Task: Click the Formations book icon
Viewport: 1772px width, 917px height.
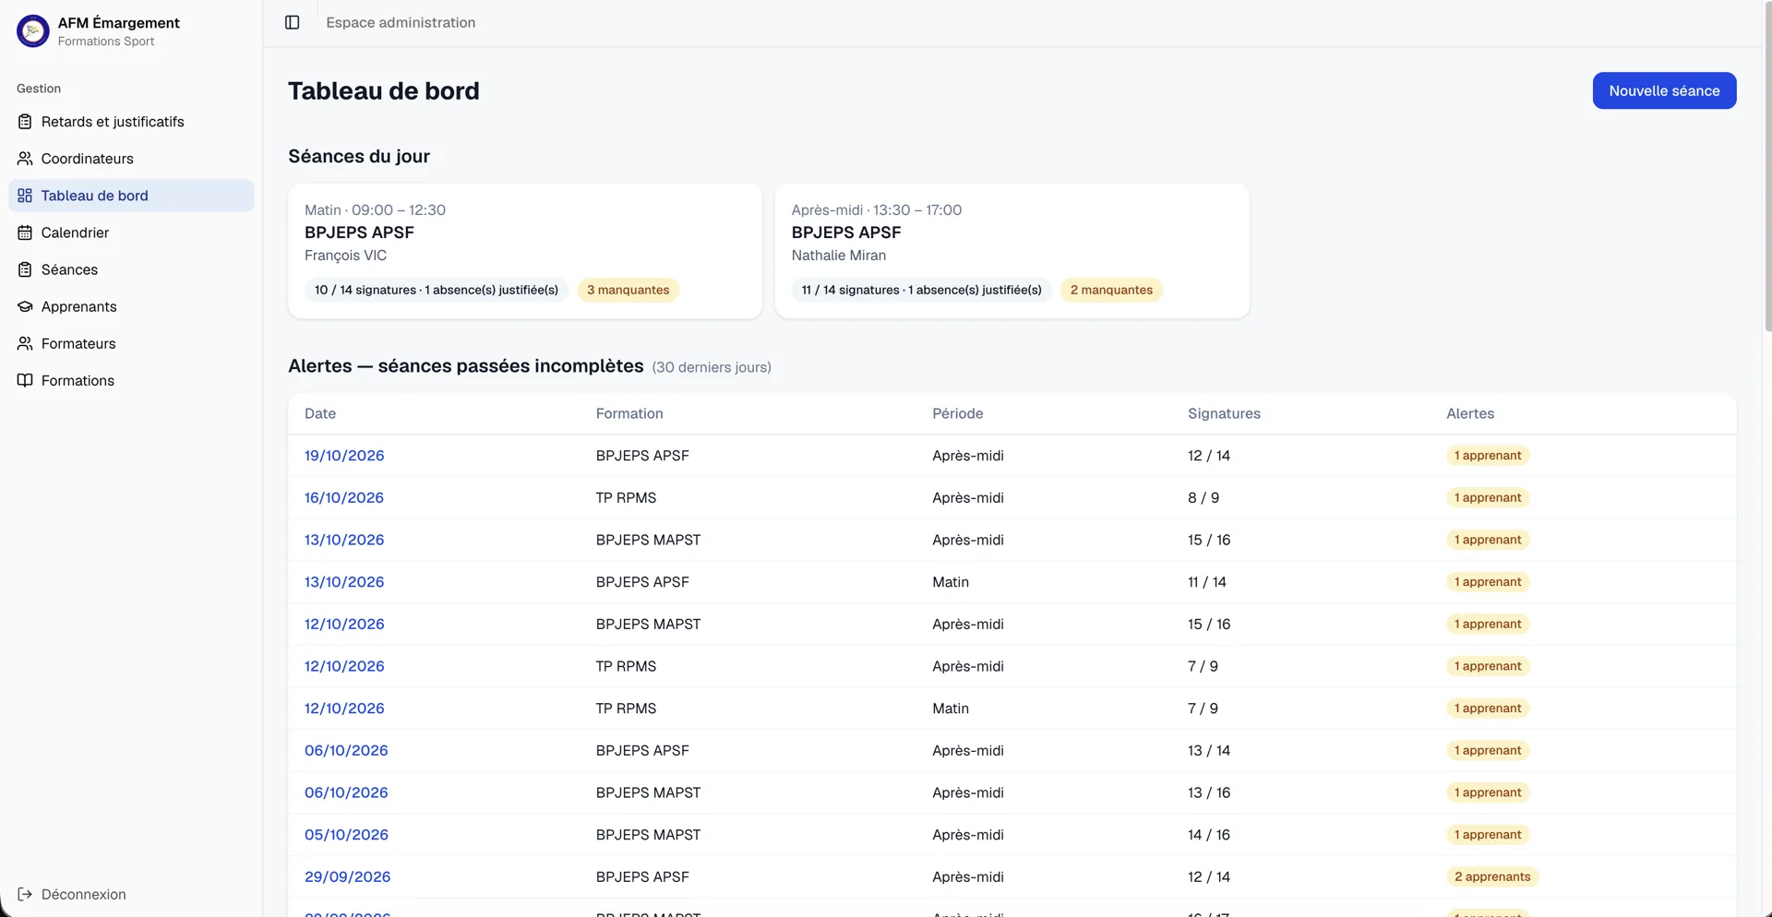Action: click(x=25, y=380)
